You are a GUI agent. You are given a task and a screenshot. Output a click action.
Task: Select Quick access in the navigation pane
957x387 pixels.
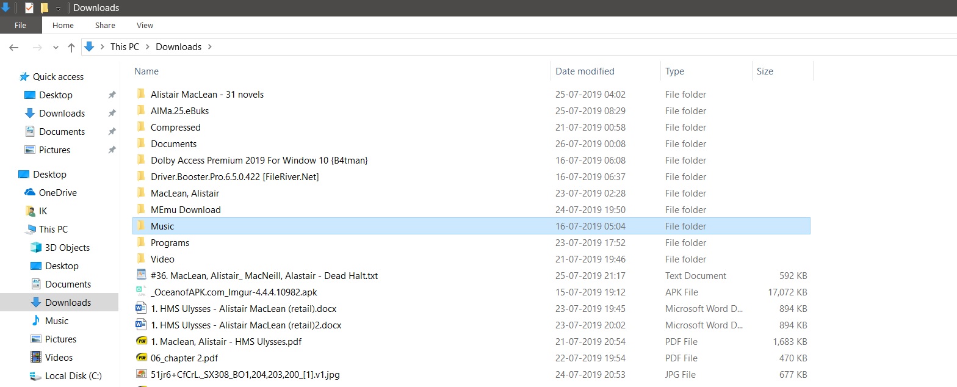(x=58, y=77)
